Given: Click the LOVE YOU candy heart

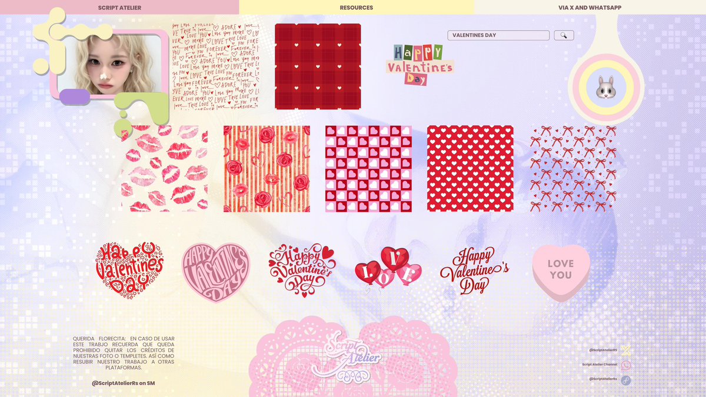Looking at the screenshot, I should click(x=561, y=273).
